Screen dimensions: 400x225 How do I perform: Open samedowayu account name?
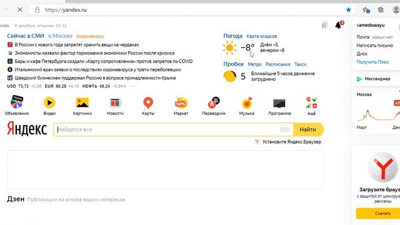click(371, 25)
